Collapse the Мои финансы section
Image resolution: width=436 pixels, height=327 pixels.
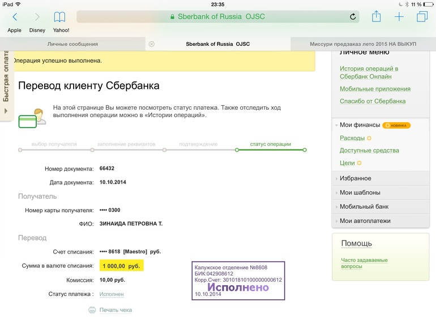point(360,125)
